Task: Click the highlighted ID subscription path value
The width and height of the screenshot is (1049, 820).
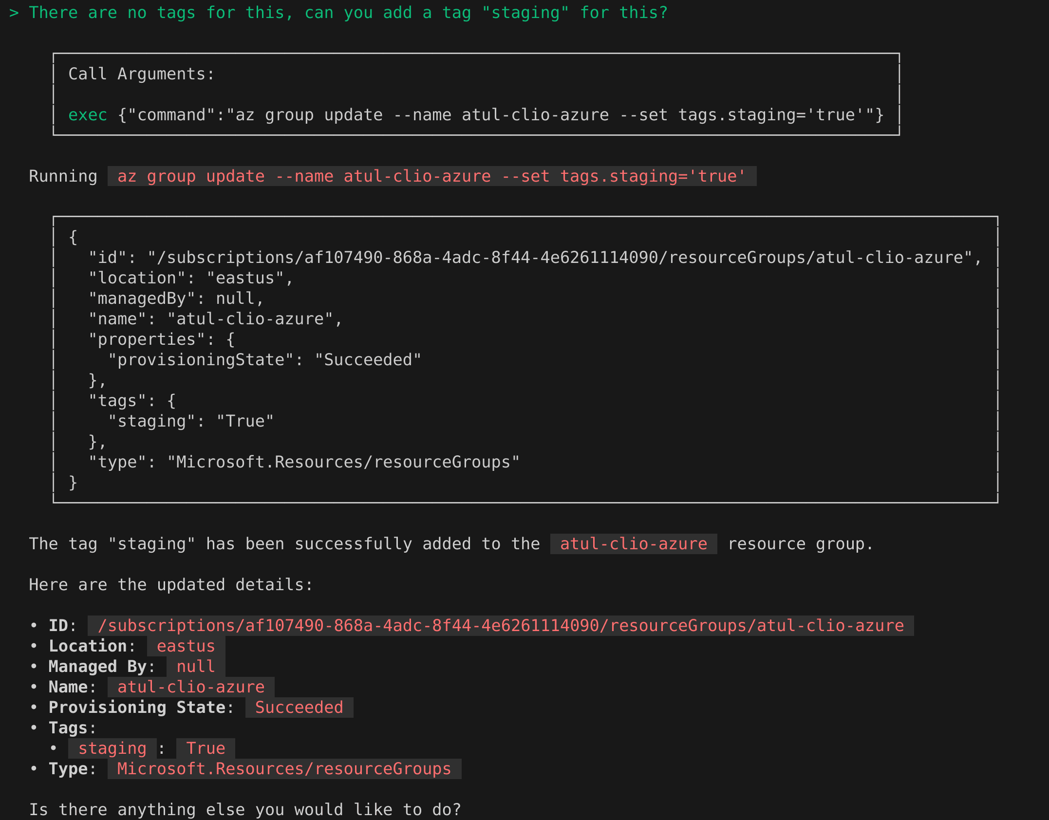Action: click(501, 626)
